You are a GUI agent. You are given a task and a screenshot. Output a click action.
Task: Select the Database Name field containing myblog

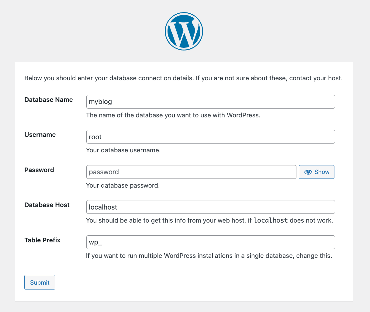[210, 102]
